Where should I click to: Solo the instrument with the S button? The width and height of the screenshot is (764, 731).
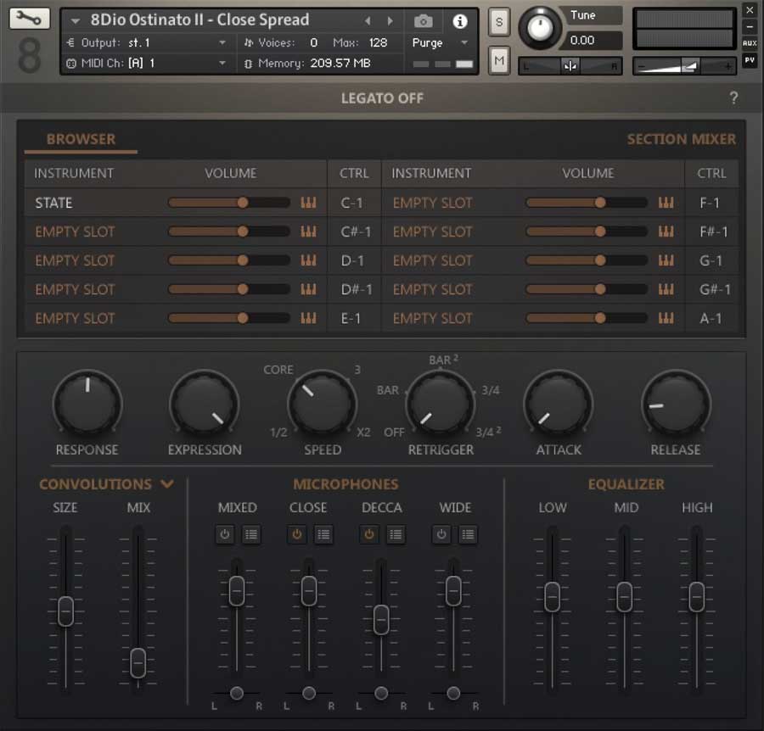[499, 22]
